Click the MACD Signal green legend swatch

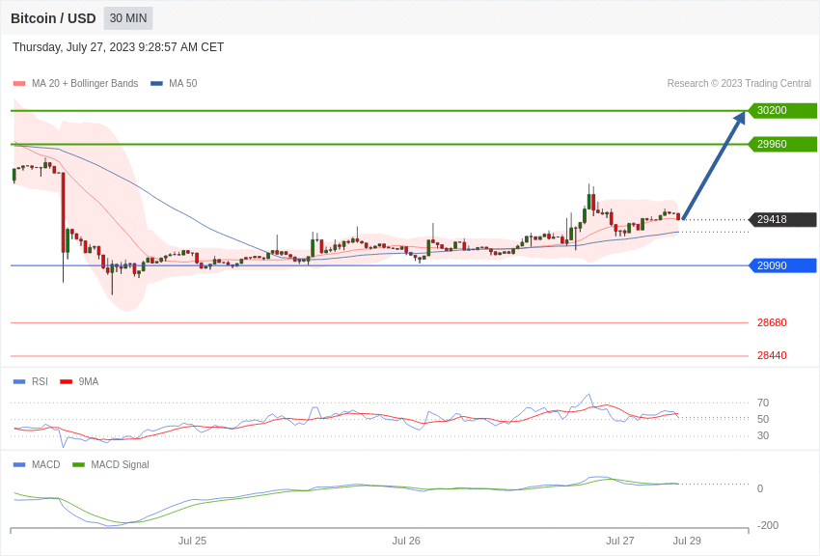point(78,464)
